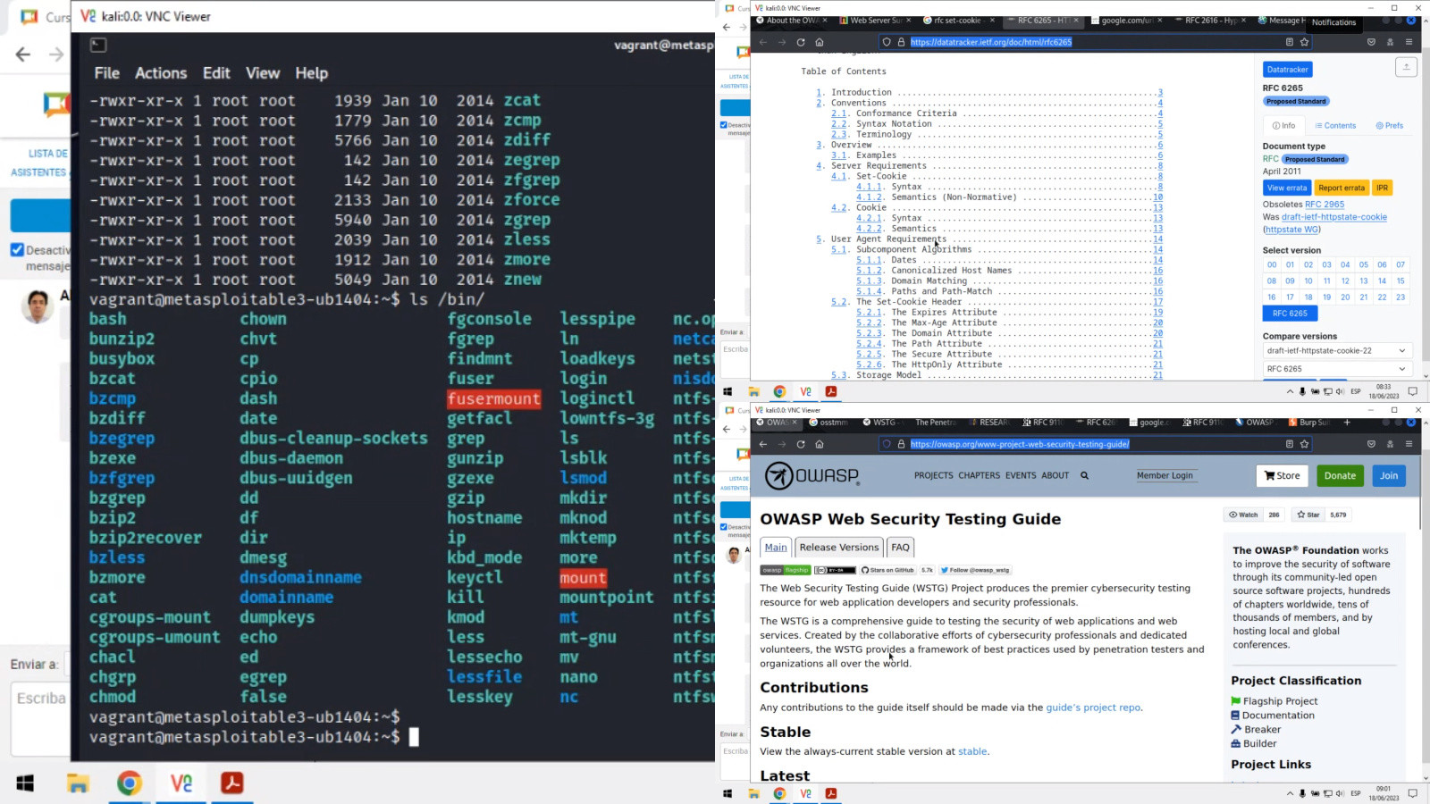This screenshot has height=804, width=1430.
Task: Expand hidden tray icons beside the 08:33 clock
Action: 1290,391
